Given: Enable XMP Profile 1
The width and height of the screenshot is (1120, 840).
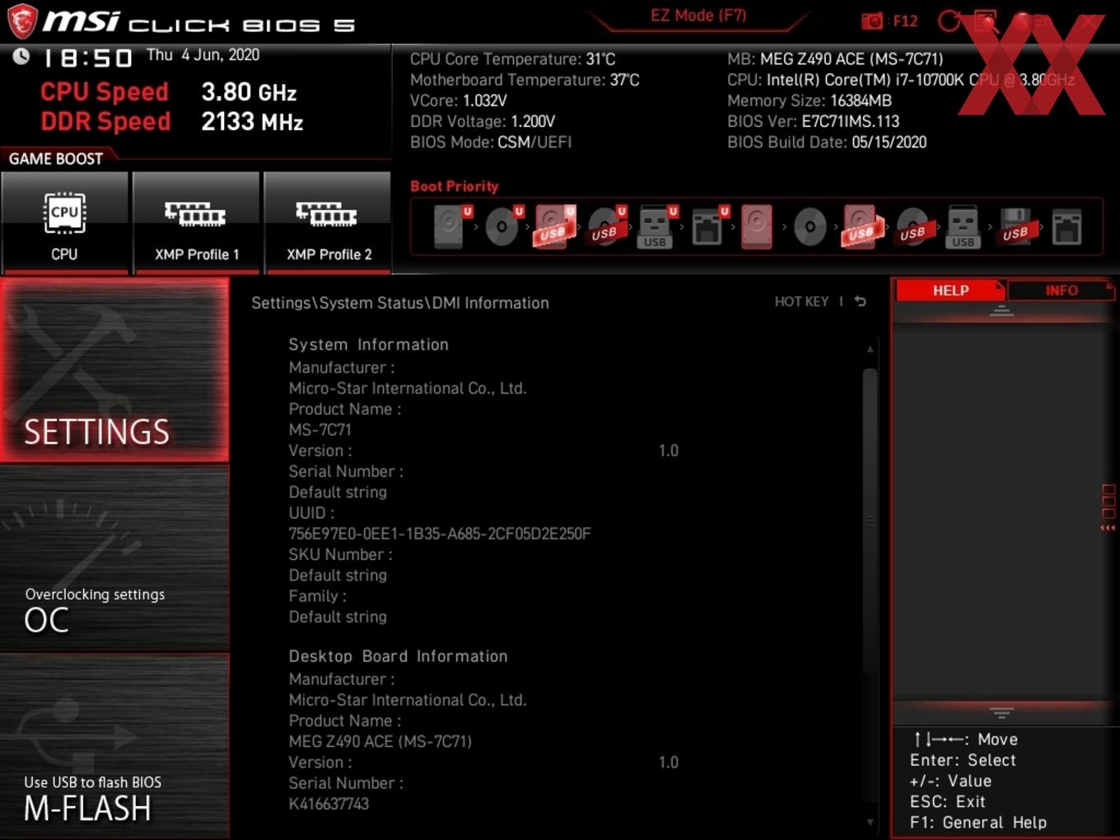Looking at the screenshot, I should point(196,222).
